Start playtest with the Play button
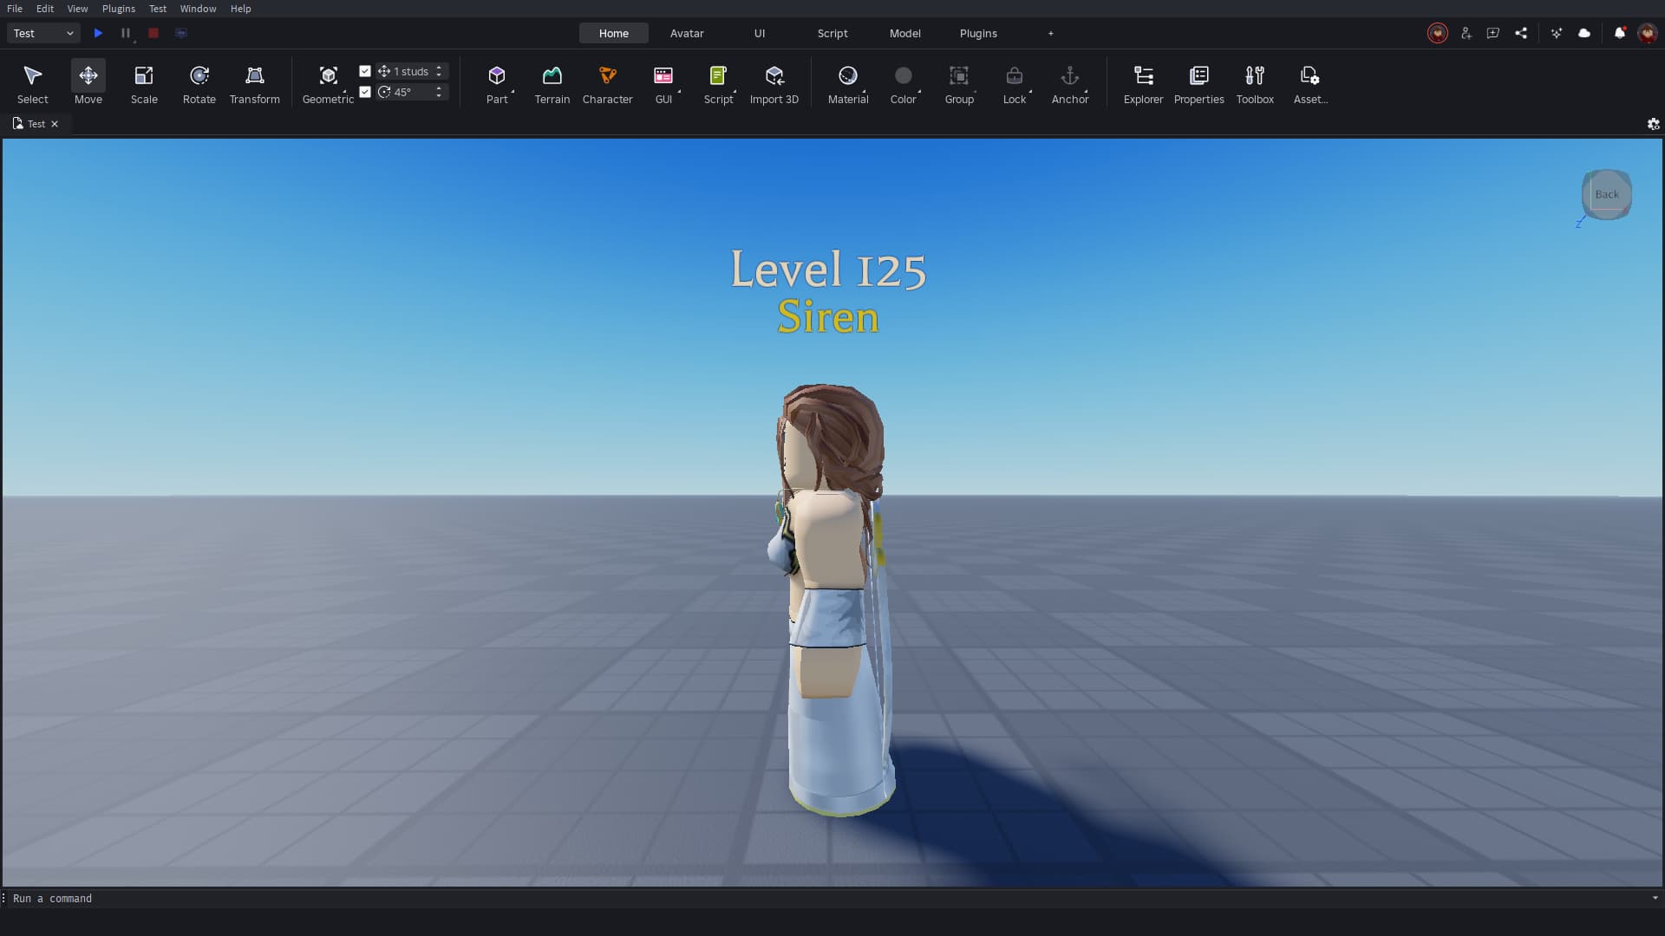The height and width of the screenshot is (936, 1665). [98, 33]
